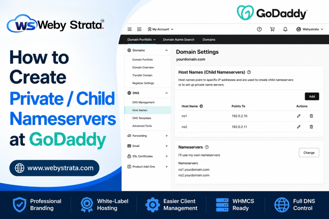Viewport: 329px width, 219px height.
Task: Click help icon beside Nameservers heading
Action: 207,147
